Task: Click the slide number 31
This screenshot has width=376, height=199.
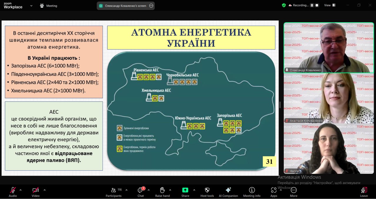Action: (x=269, y=162)
